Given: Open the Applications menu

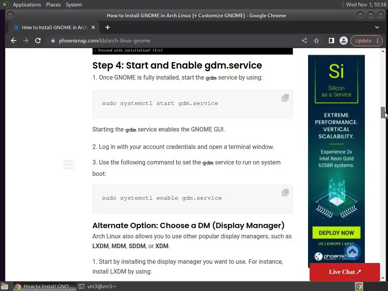Looking at the screenshot, I should 27,5.
